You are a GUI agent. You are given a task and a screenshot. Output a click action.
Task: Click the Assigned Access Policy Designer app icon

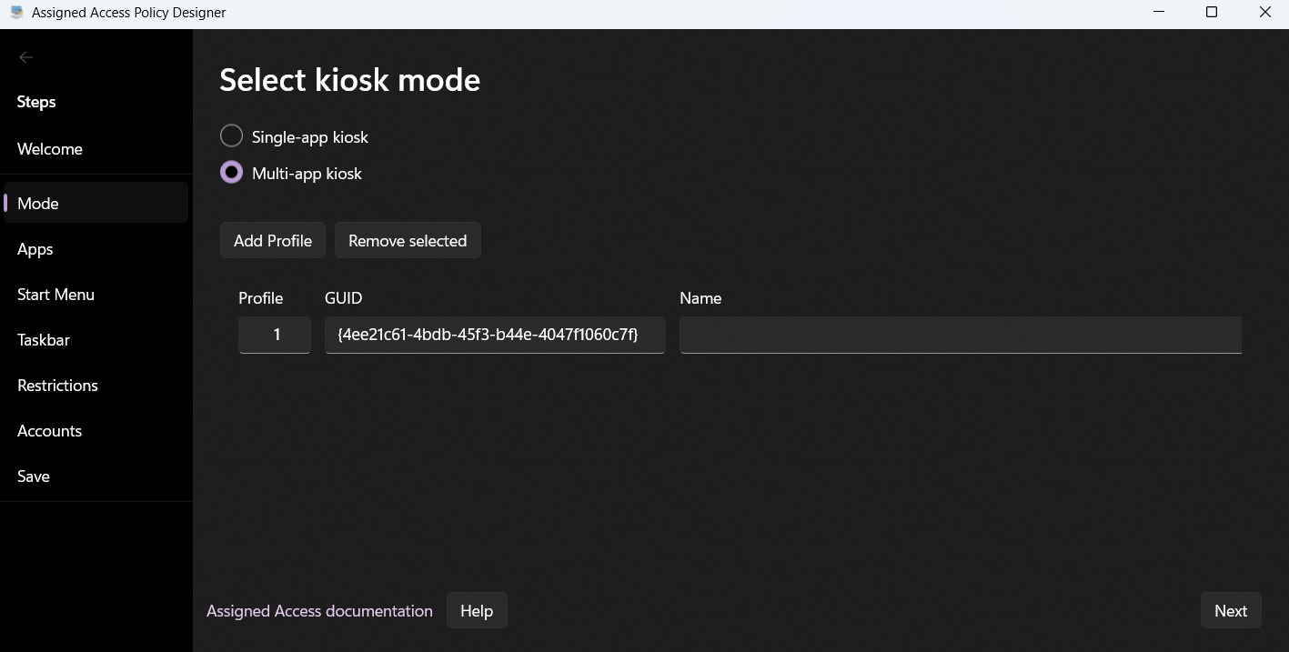point(16,13)
